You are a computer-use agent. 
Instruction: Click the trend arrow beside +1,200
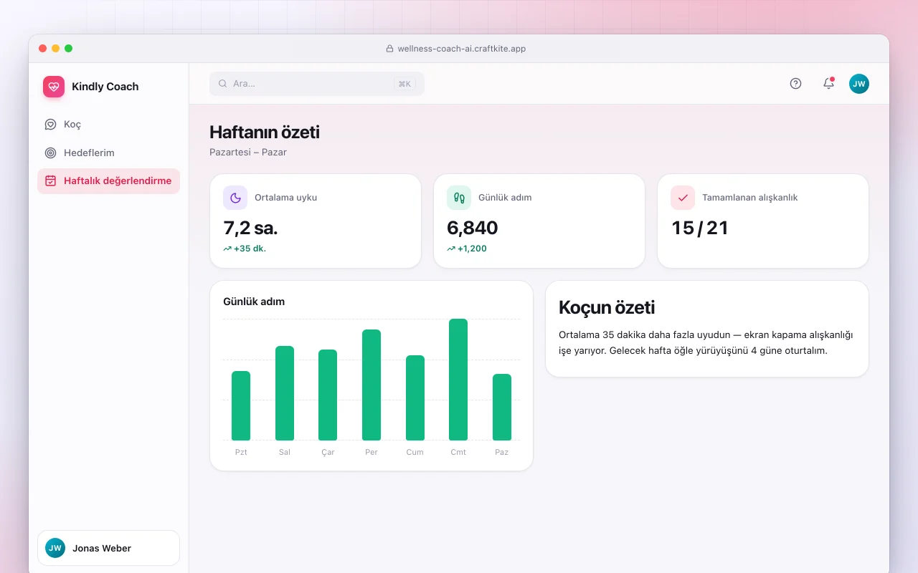(x=451, y=249)
